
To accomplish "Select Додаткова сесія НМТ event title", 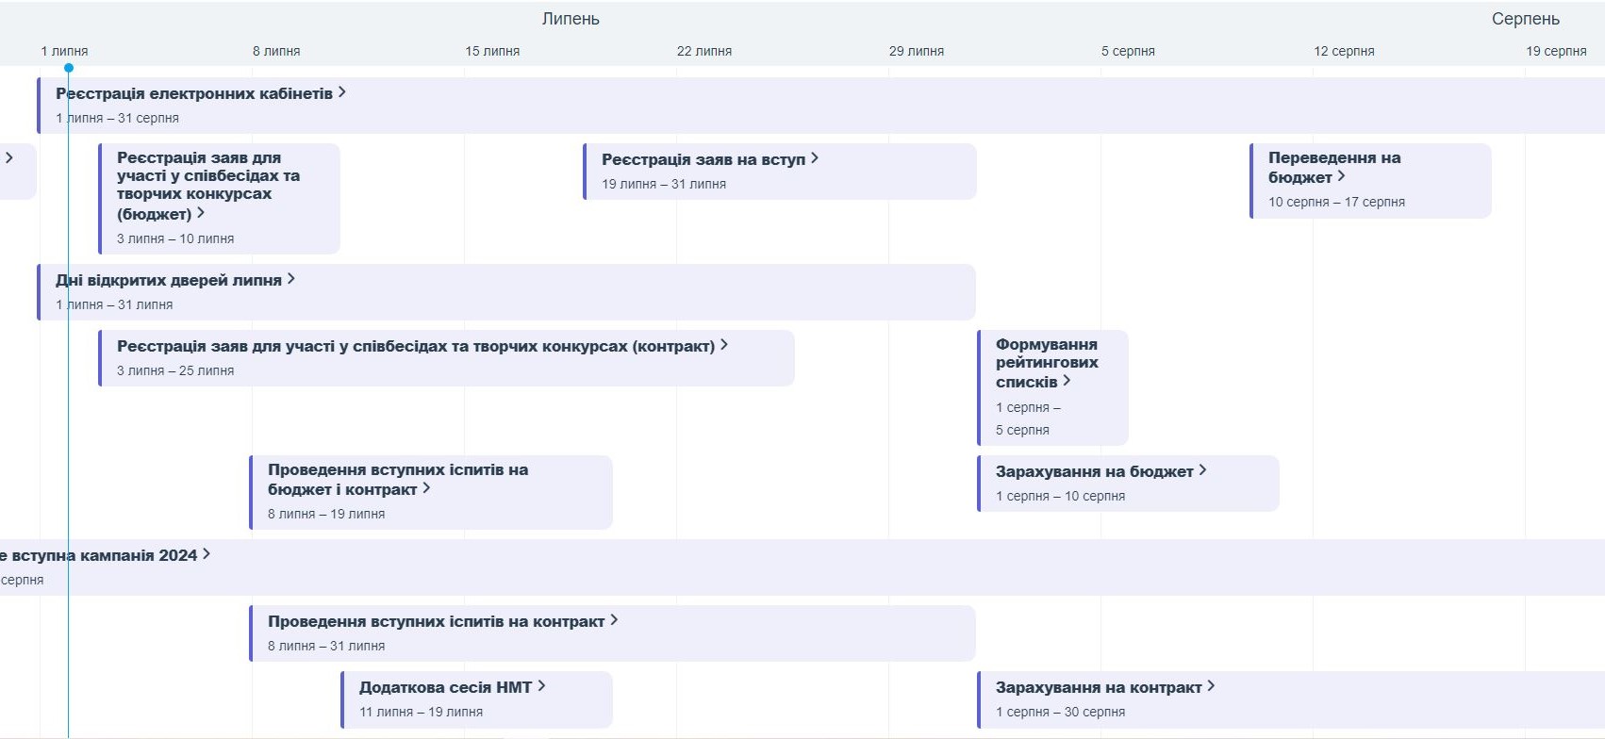I will 445,687.
